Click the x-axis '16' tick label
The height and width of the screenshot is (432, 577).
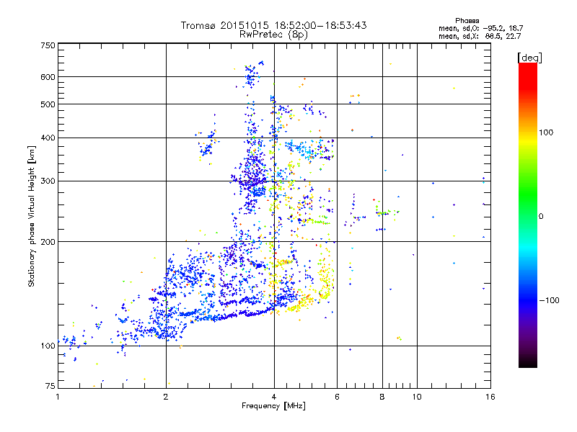490,397
